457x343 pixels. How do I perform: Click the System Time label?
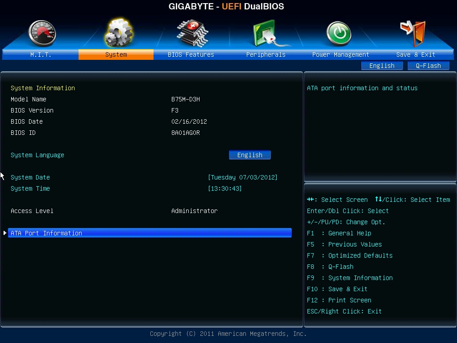pos(30,188)
